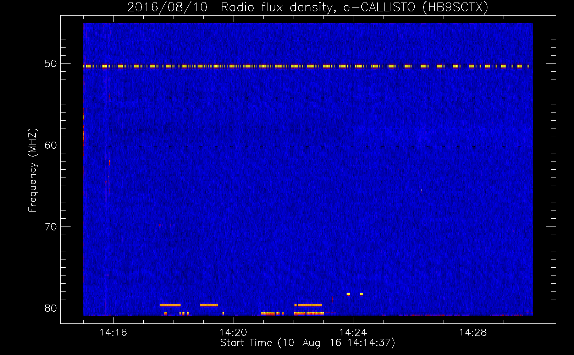Select the 14:20 time tick label
This screenshot has height=355, width=574.
[233, 332]
